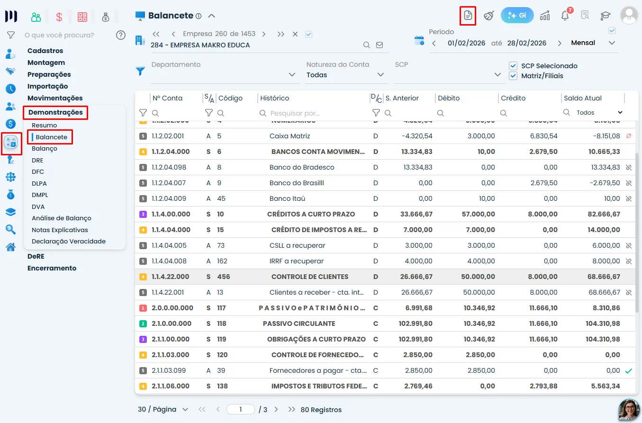Expand the Movimentações section

pos(55,98)
